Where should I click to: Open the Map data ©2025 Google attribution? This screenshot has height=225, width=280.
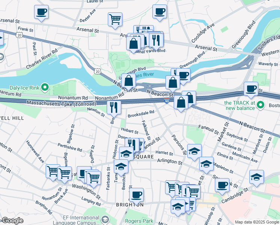(x=257, y=222)
